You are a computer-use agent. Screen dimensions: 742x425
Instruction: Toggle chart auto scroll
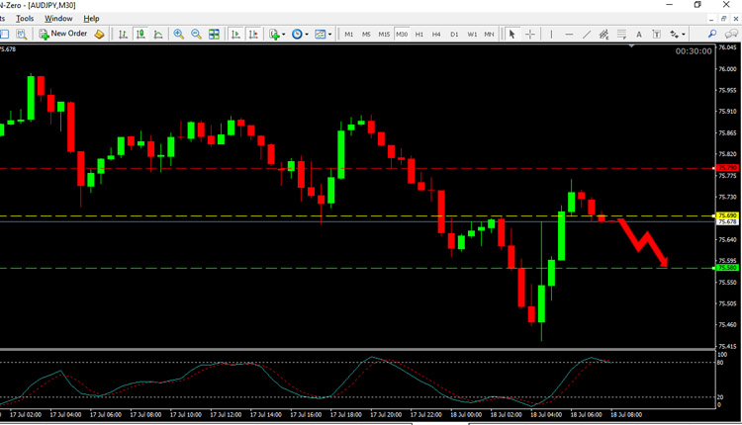(x=235, y=34)
